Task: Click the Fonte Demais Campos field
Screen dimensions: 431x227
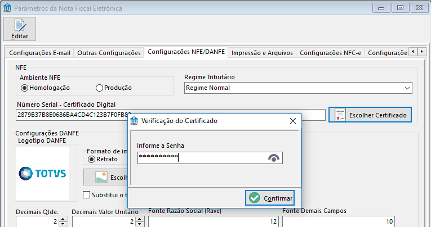Action: click(x=339, y=221)
